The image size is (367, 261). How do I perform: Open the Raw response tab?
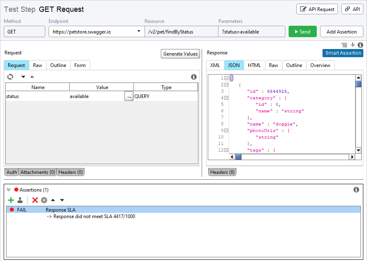(274, 65)
